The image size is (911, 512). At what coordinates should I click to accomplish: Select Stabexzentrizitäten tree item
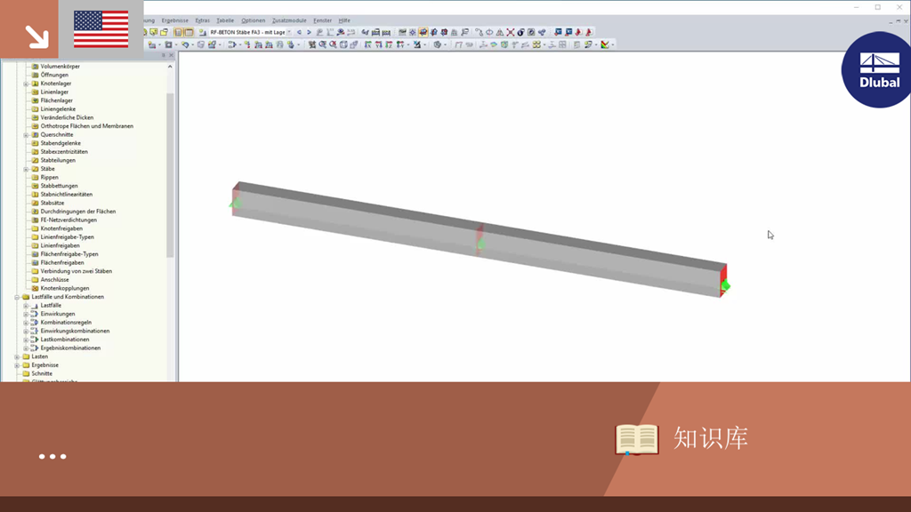tap(64, 151)
